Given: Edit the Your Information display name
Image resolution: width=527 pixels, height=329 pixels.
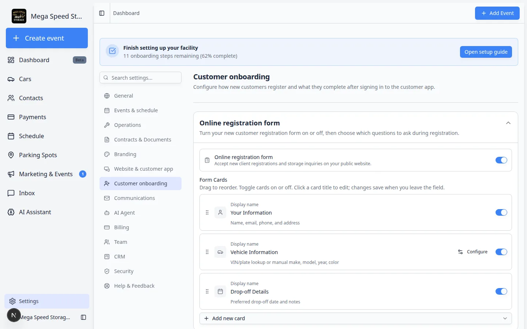Looking at the screenshot, I should [x=251, y=213].
